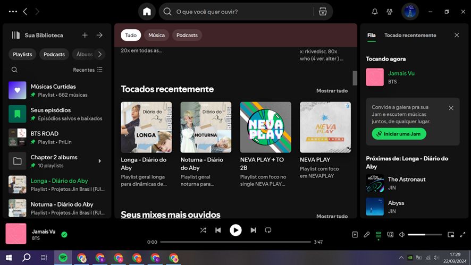The width and height of the screenshot is (471, 265).
Task: Toggle repeat mode
Action: tap(268, 230)
